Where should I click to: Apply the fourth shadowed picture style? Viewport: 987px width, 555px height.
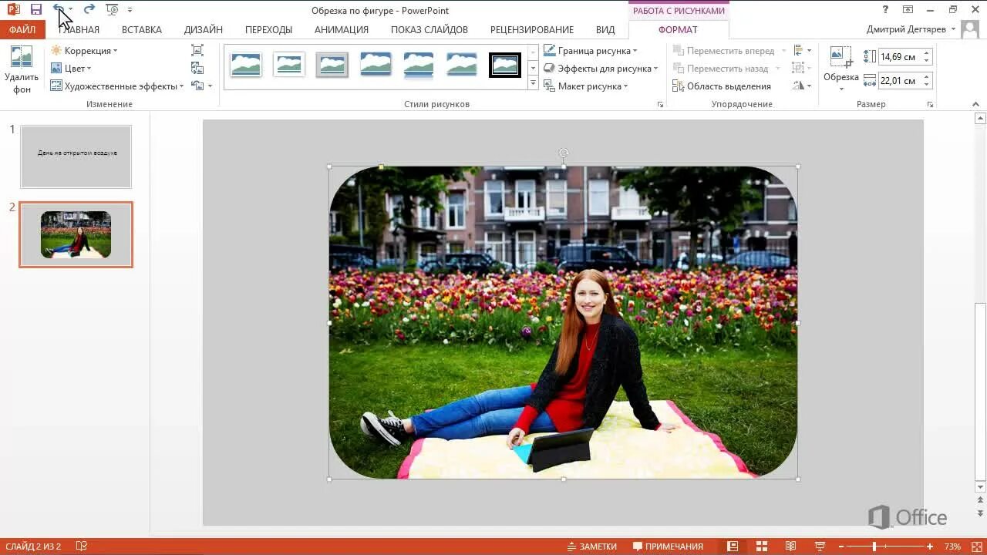pyautogui.click(x=376, y=65)
